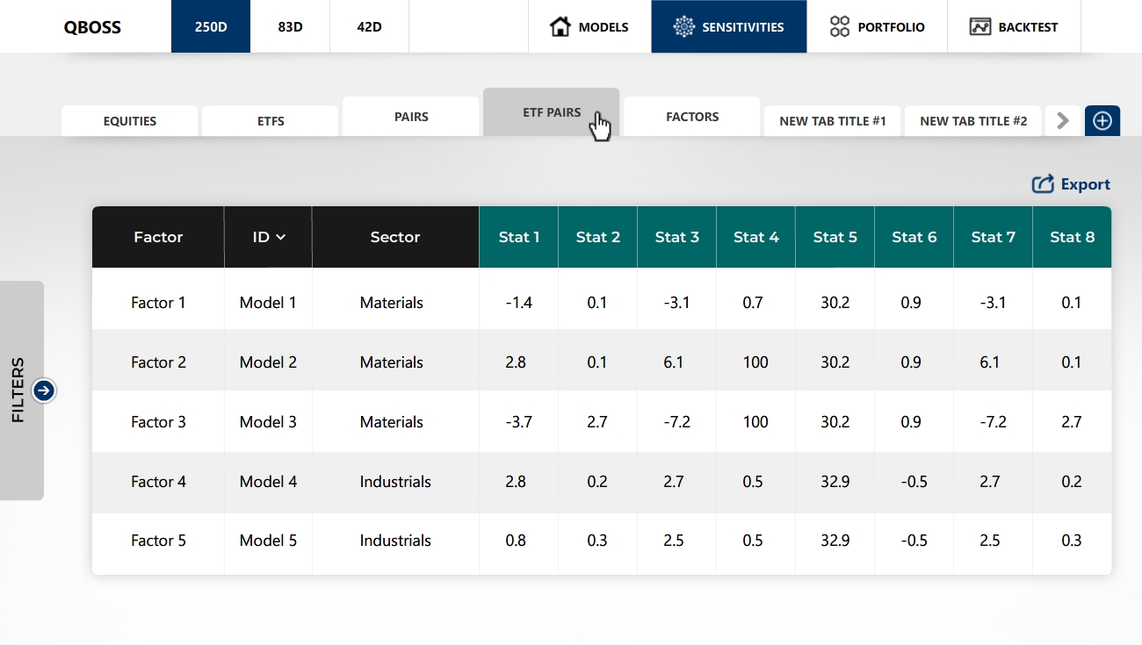The width and height of the screenshot is (1142, 645).
Task: Click the Stat 5 column header
Action: pyautogui.click(x=835, y=237)
